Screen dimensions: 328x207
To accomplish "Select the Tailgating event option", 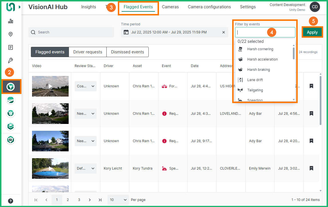I will pyautogui.click(x=255, y=90).
